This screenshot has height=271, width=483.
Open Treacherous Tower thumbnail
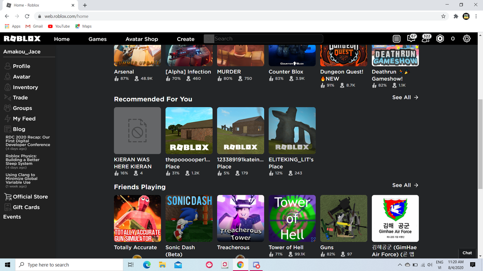tap(240, 218)
